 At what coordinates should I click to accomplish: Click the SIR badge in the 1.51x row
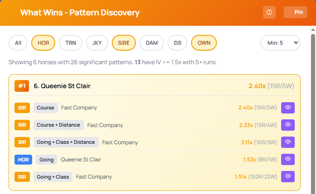click(22, 177)
